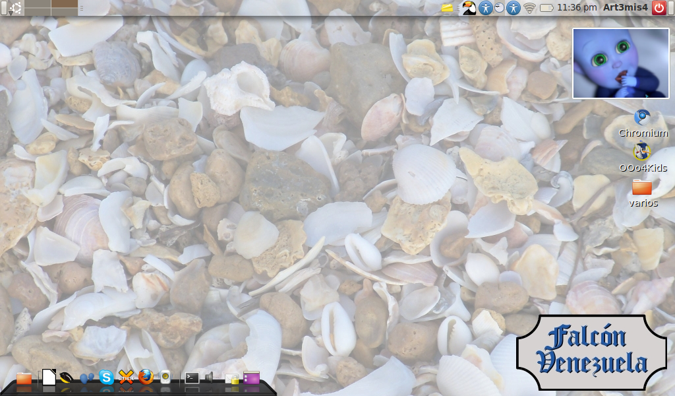This screenshot has width=675, height=396.
Task: Open the yellow sticky notes panel icon
Action: 448,8
